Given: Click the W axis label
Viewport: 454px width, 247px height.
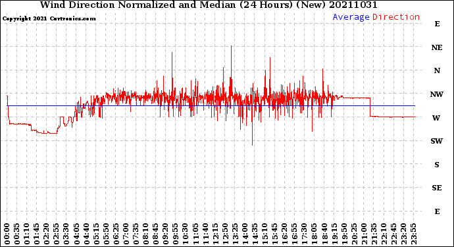Looking at the screenshot, I should [x=436, y=118].
